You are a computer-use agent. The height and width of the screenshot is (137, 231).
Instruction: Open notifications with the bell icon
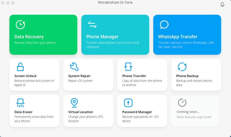(222, 5)
